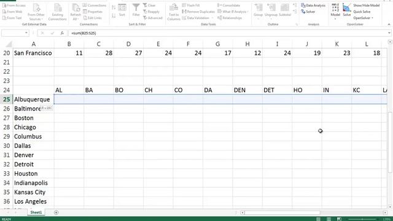Open What-If Analysis dropdown
Image resolution: width=393 pixels, height=221 pixels.
click(x=233, y=12)
